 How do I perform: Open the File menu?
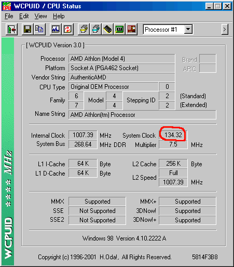click(x=9, y=16)
